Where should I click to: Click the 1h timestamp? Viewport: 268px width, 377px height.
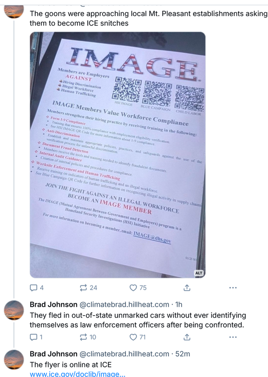(178, 305)
